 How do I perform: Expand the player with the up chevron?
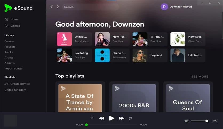click(214, 121)
